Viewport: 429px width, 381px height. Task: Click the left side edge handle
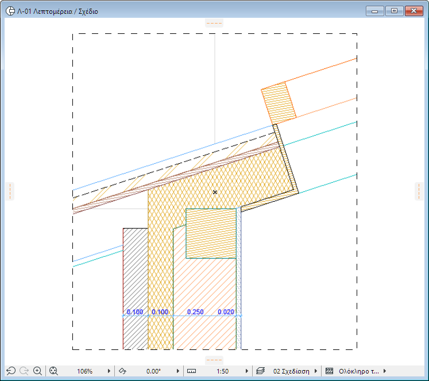pos(10,191)
